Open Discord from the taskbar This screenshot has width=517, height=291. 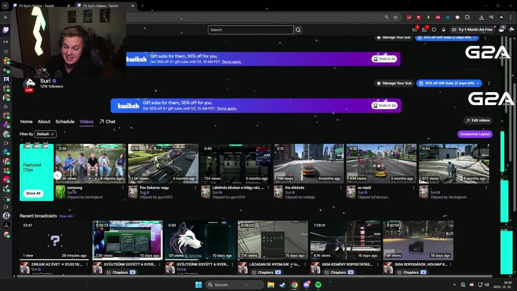[x=306, y=285]
